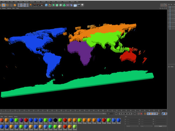Add a Camera from the toolbar

coord(79,5)
